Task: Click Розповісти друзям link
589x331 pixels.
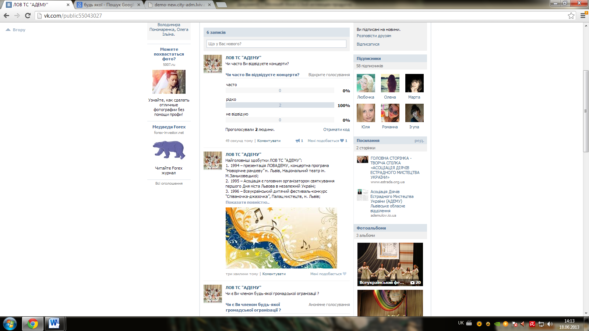Action: point(374,36)
